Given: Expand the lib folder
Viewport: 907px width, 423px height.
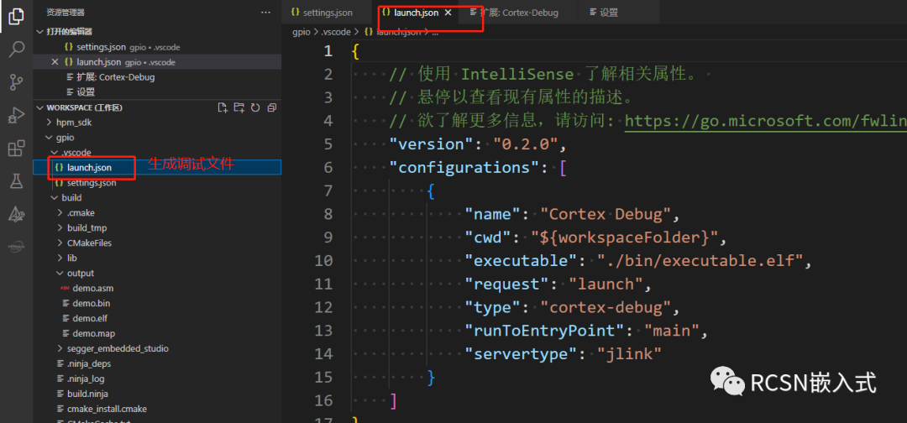Looking at the screenshot, I should [x=60, y=258].
